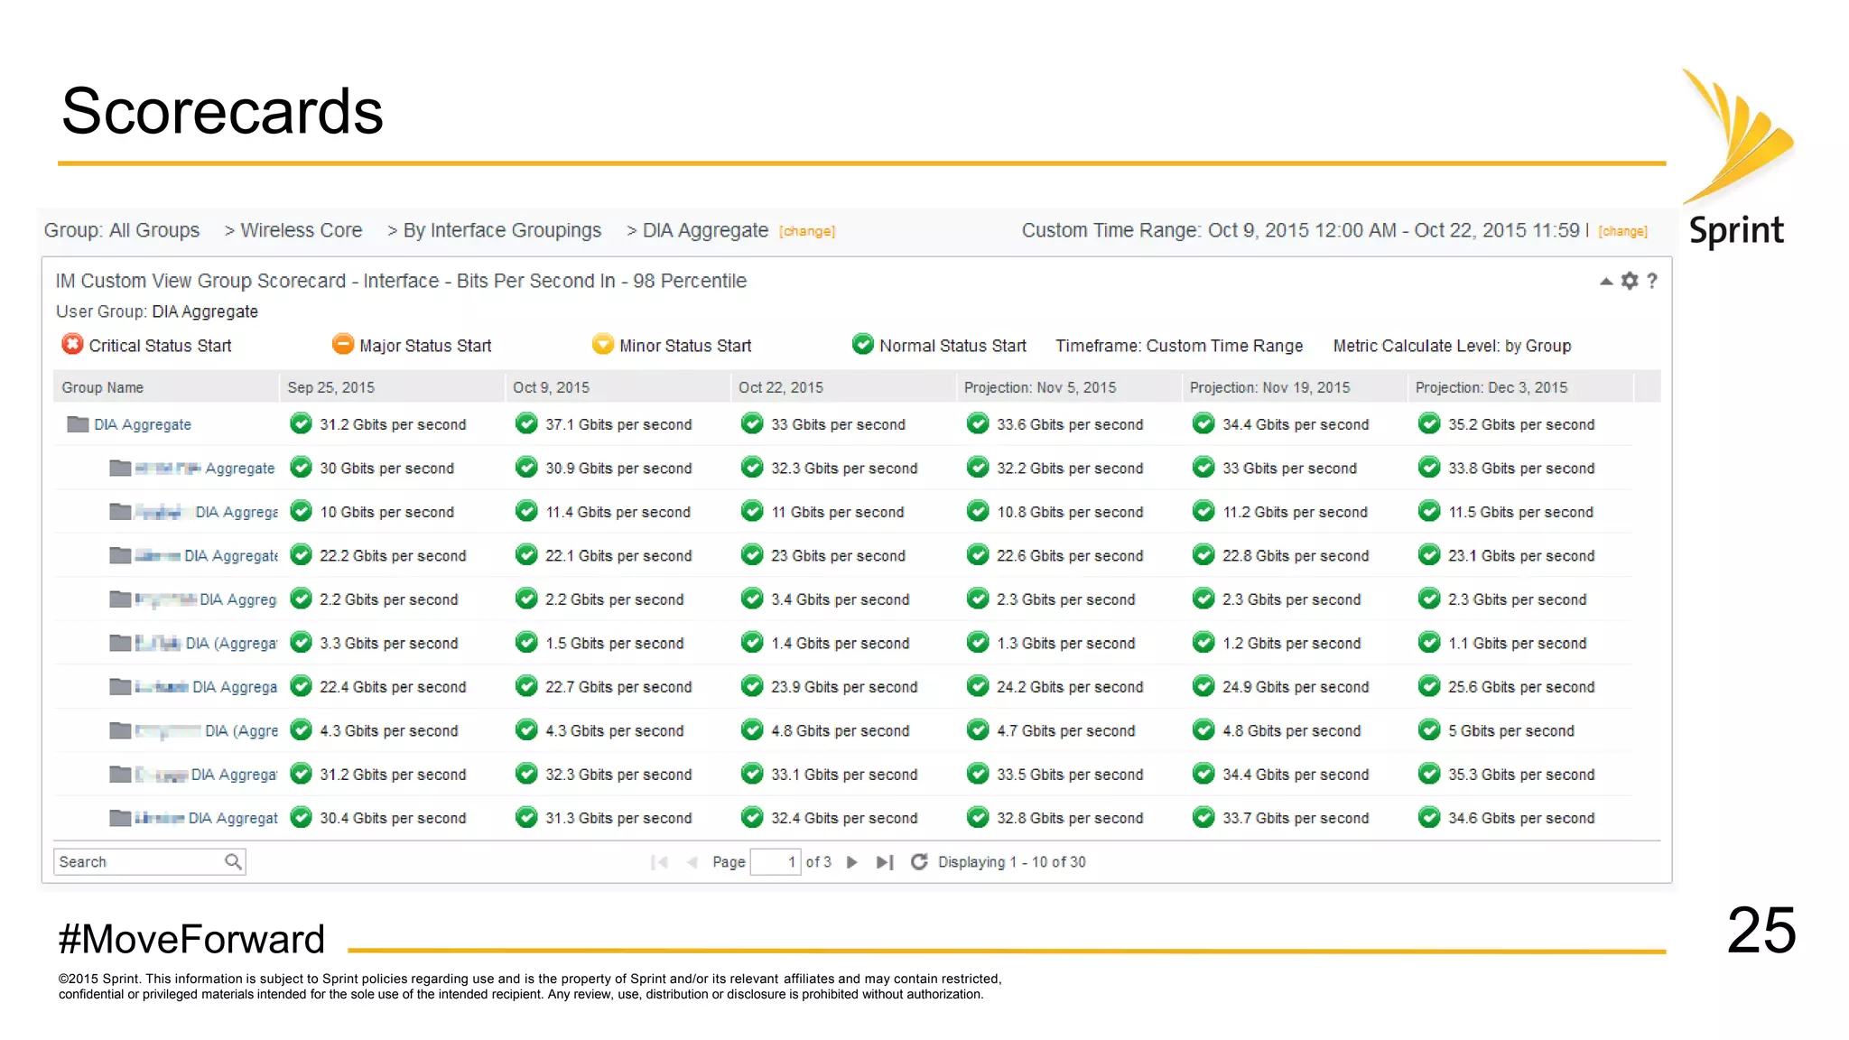
Task: Select the 10.8 Gbits per second cell
Action: [x=1070, y=513]
